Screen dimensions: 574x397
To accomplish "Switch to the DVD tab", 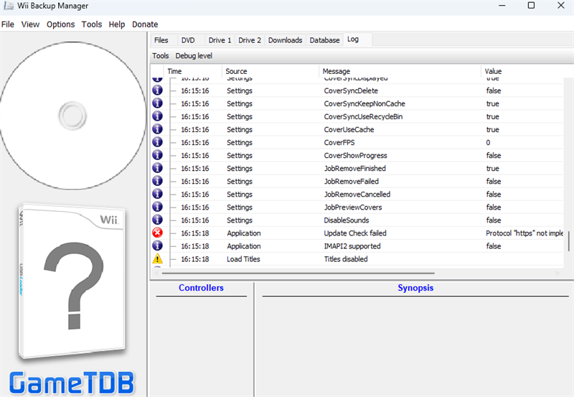I will [188, 40].
